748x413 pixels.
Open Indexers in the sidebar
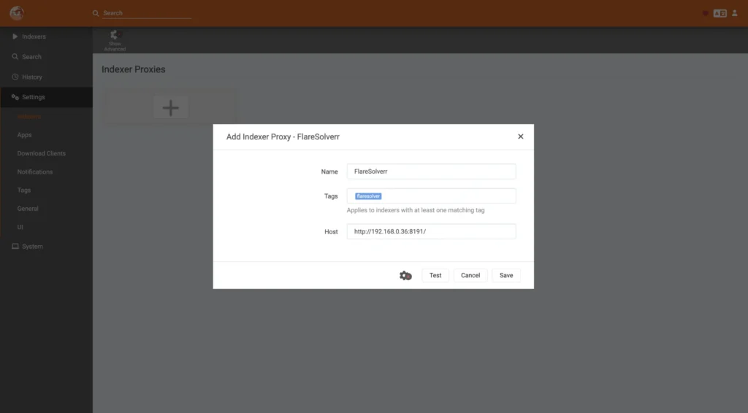46,36
